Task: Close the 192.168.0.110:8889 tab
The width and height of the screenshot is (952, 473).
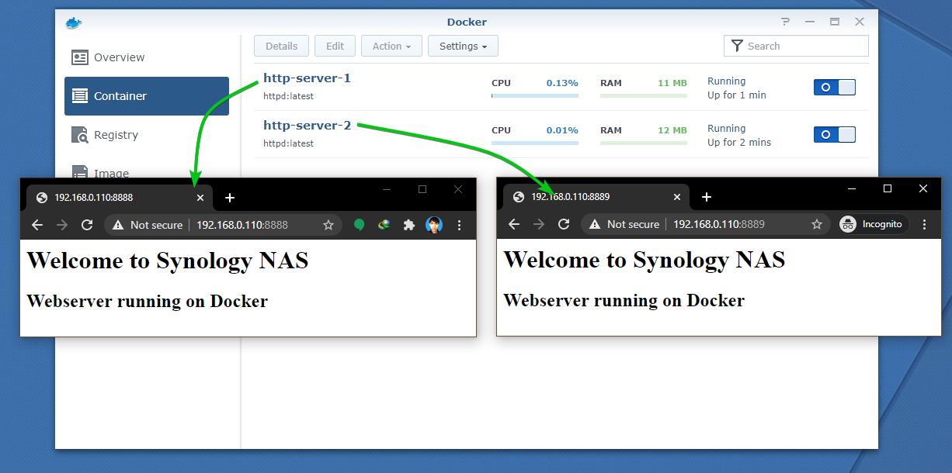Action: click(677, 197)
